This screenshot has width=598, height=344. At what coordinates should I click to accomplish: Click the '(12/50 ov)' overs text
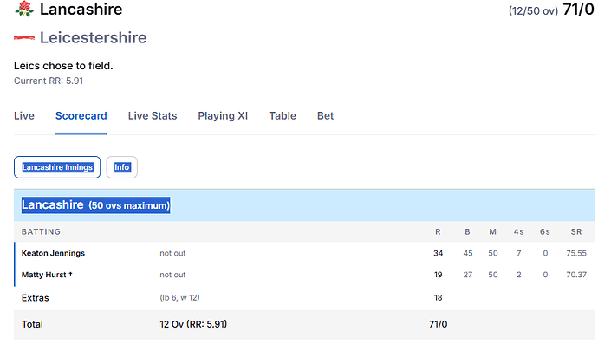pos(533,11)
